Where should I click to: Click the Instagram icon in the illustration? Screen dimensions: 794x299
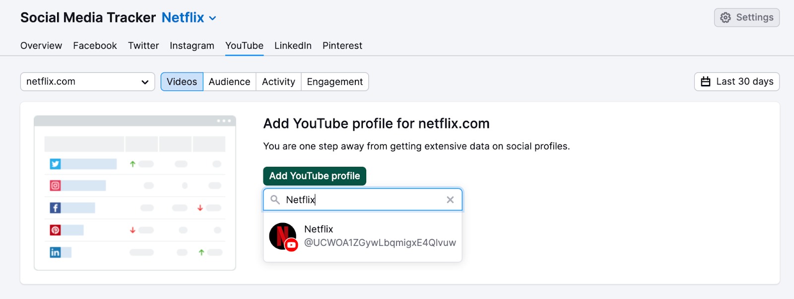[x=55, y=186]
